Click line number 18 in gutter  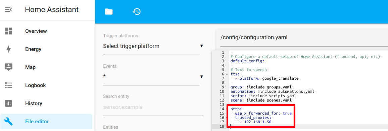222,126
